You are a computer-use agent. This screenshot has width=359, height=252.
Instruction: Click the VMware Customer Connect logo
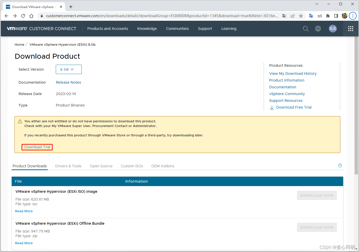tap(42, 29)
